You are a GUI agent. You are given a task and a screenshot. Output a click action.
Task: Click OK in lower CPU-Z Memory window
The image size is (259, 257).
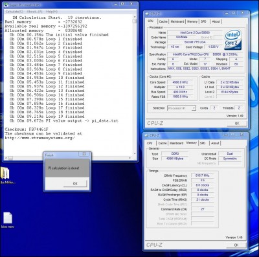coord(236,245)
